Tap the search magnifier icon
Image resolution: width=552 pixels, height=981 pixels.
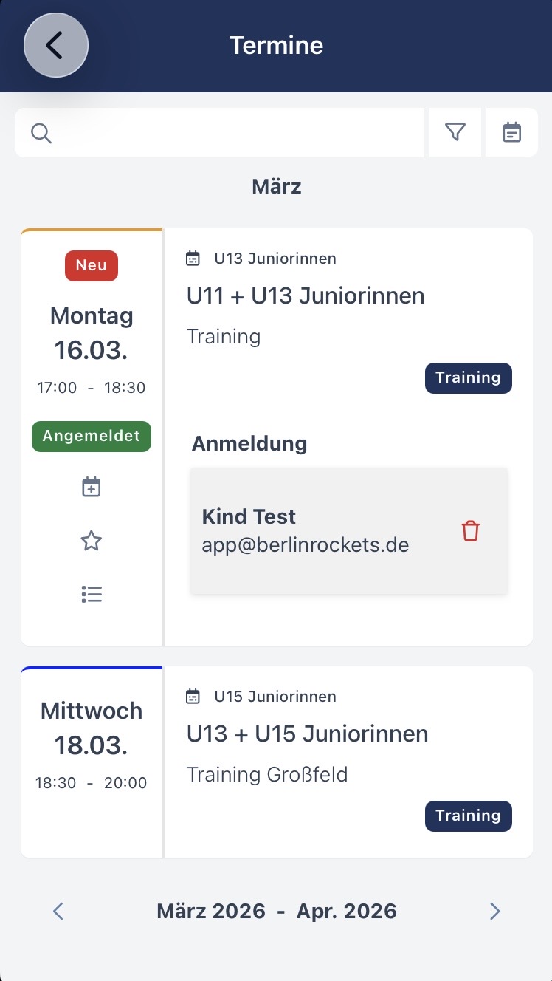pos(41,133)
